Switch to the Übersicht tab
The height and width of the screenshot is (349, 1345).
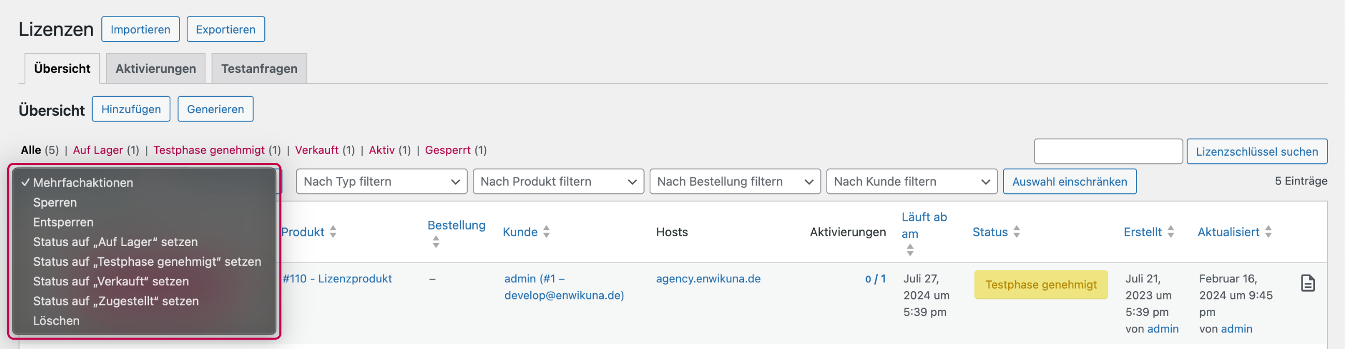62,68
